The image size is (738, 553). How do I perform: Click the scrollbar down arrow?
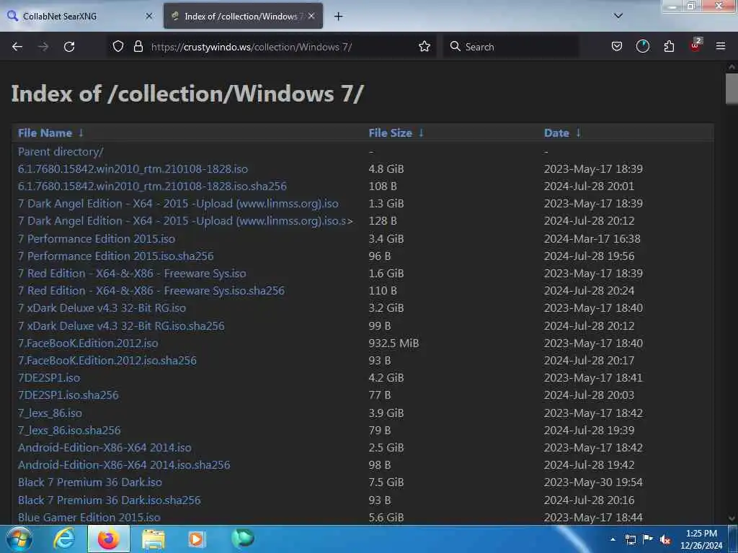coord(732,518)
